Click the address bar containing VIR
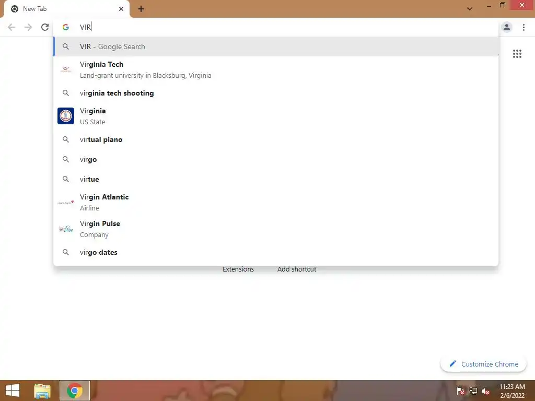Image resolution: width=535 pixels, height=401 pixels. coord(276,27)
